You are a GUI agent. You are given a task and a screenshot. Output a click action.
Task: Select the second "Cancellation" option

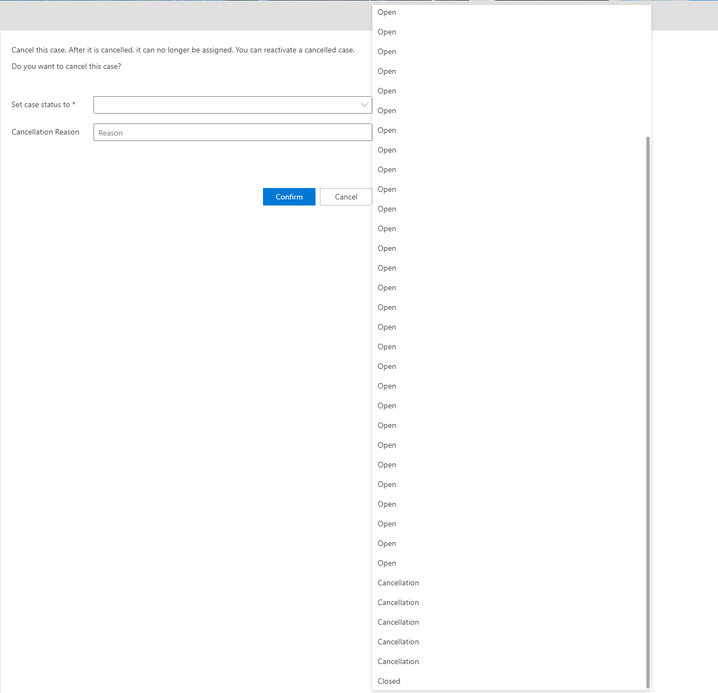(398, 602)
